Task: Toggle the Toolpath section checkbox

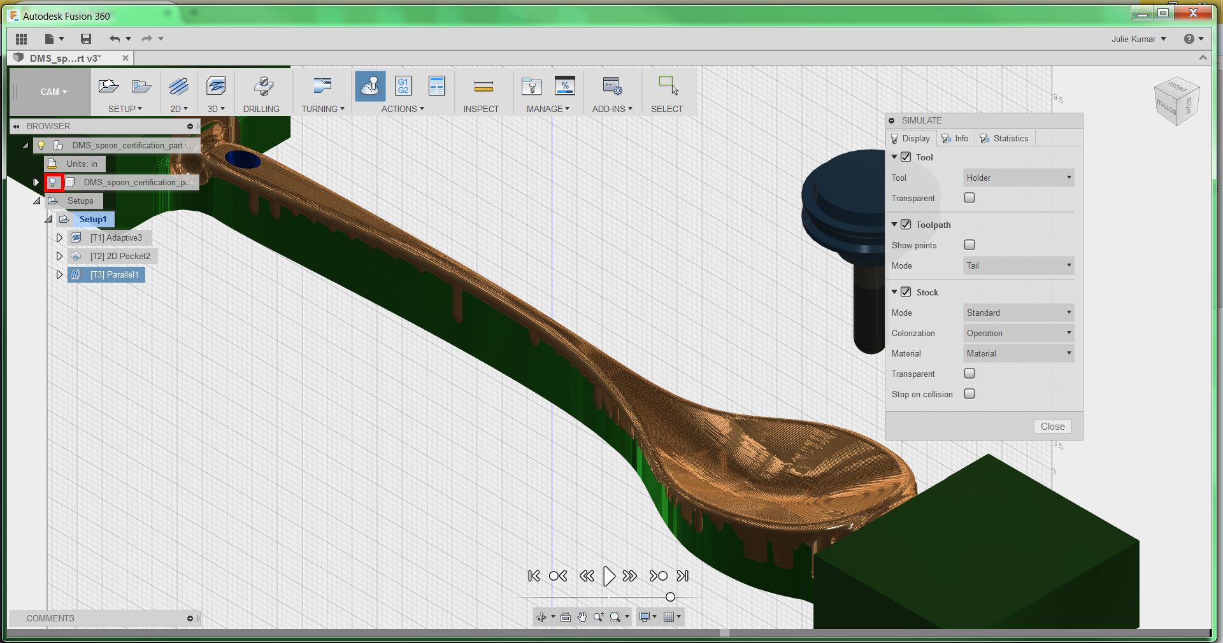Action: (x=906, y=225)
